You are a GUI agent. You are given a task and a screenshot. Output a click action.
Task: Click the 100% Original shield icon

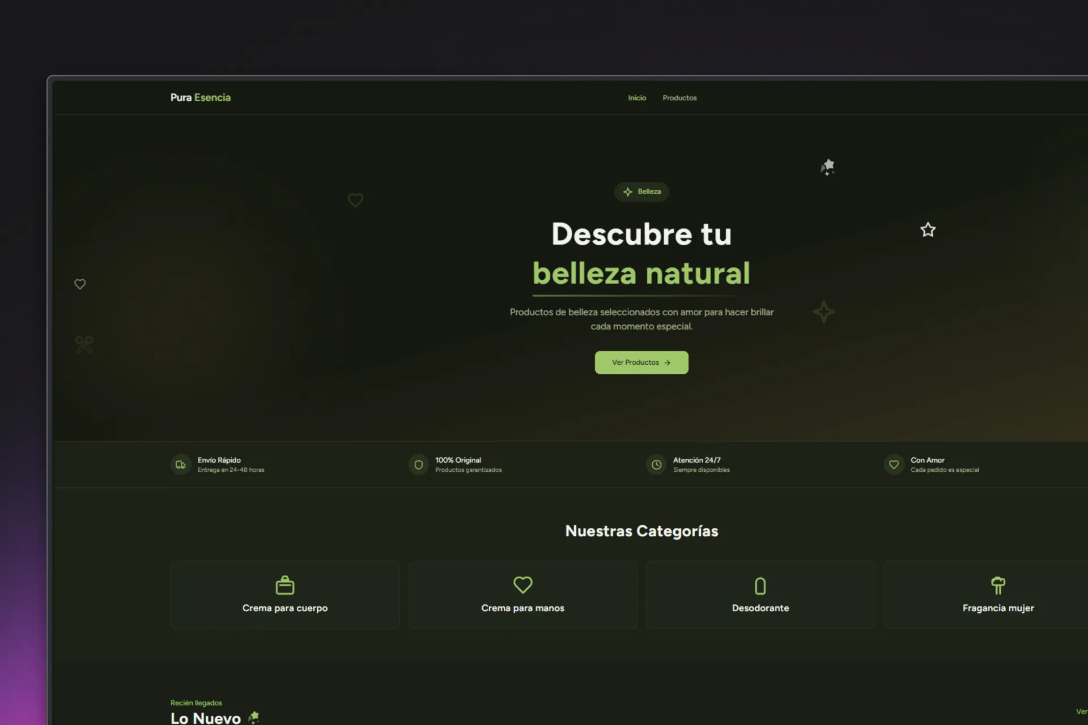tap(418, 465)
